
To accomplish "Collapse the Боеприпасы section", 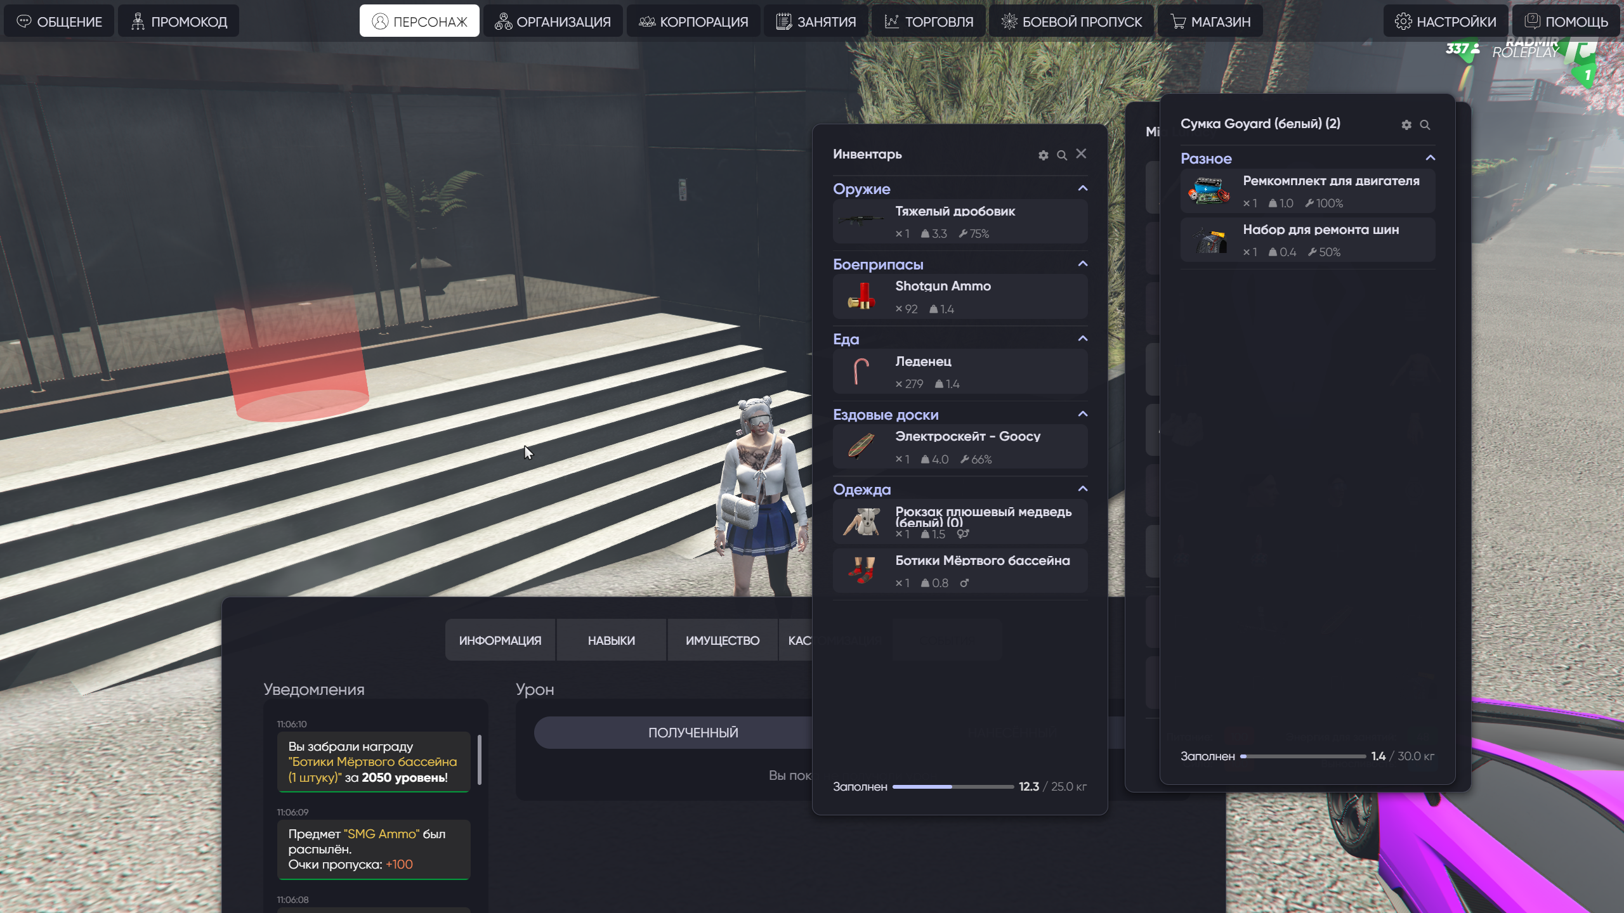I will pyautogui.click(x=1083, y=264).
